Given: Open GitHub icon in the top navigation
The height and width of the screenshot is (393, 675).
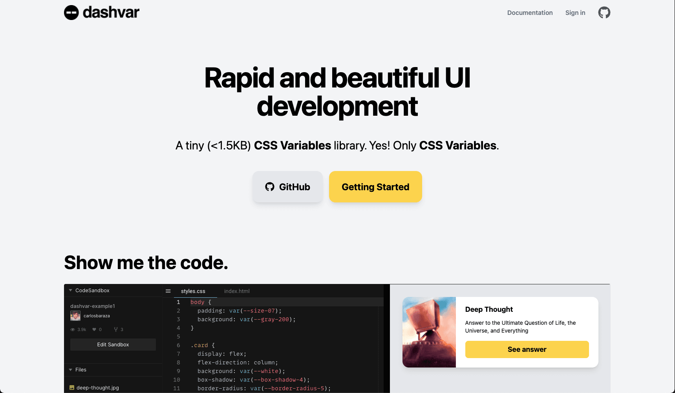Looking at the screenshot, I should coord(604,13).
